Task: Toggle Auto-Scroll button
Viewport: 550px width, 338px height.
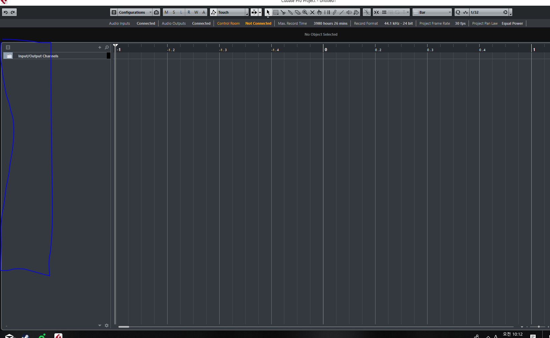Action: tap(254, 12)
